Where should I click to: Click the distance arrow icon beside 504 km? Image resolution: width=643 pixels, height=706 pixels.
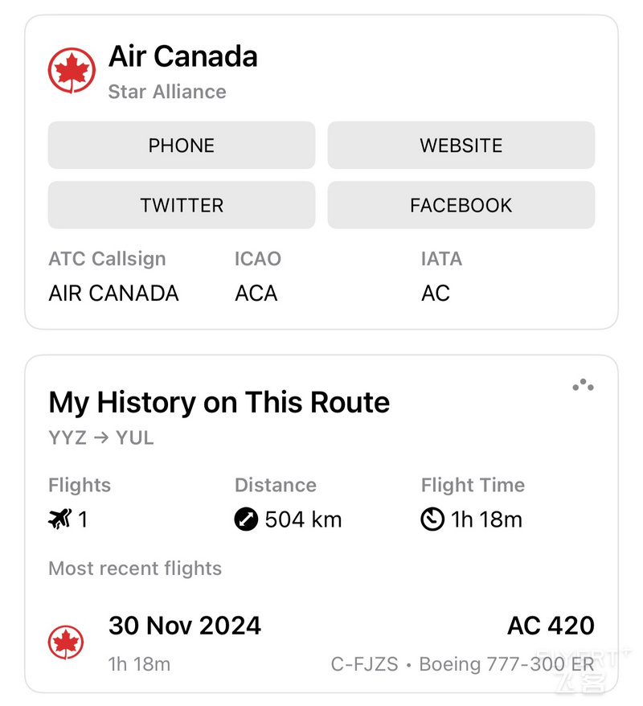(x=246, y=519)
